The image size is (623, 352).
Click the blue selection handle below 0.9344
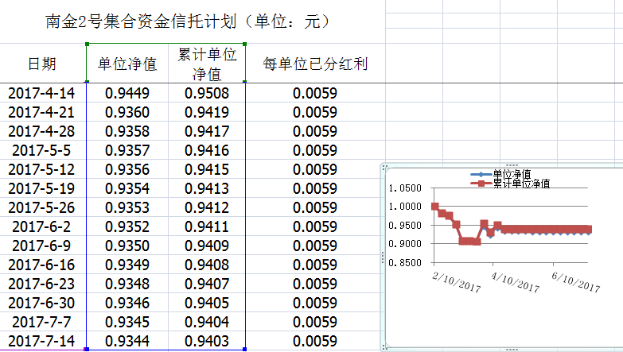tap(86, 349)
